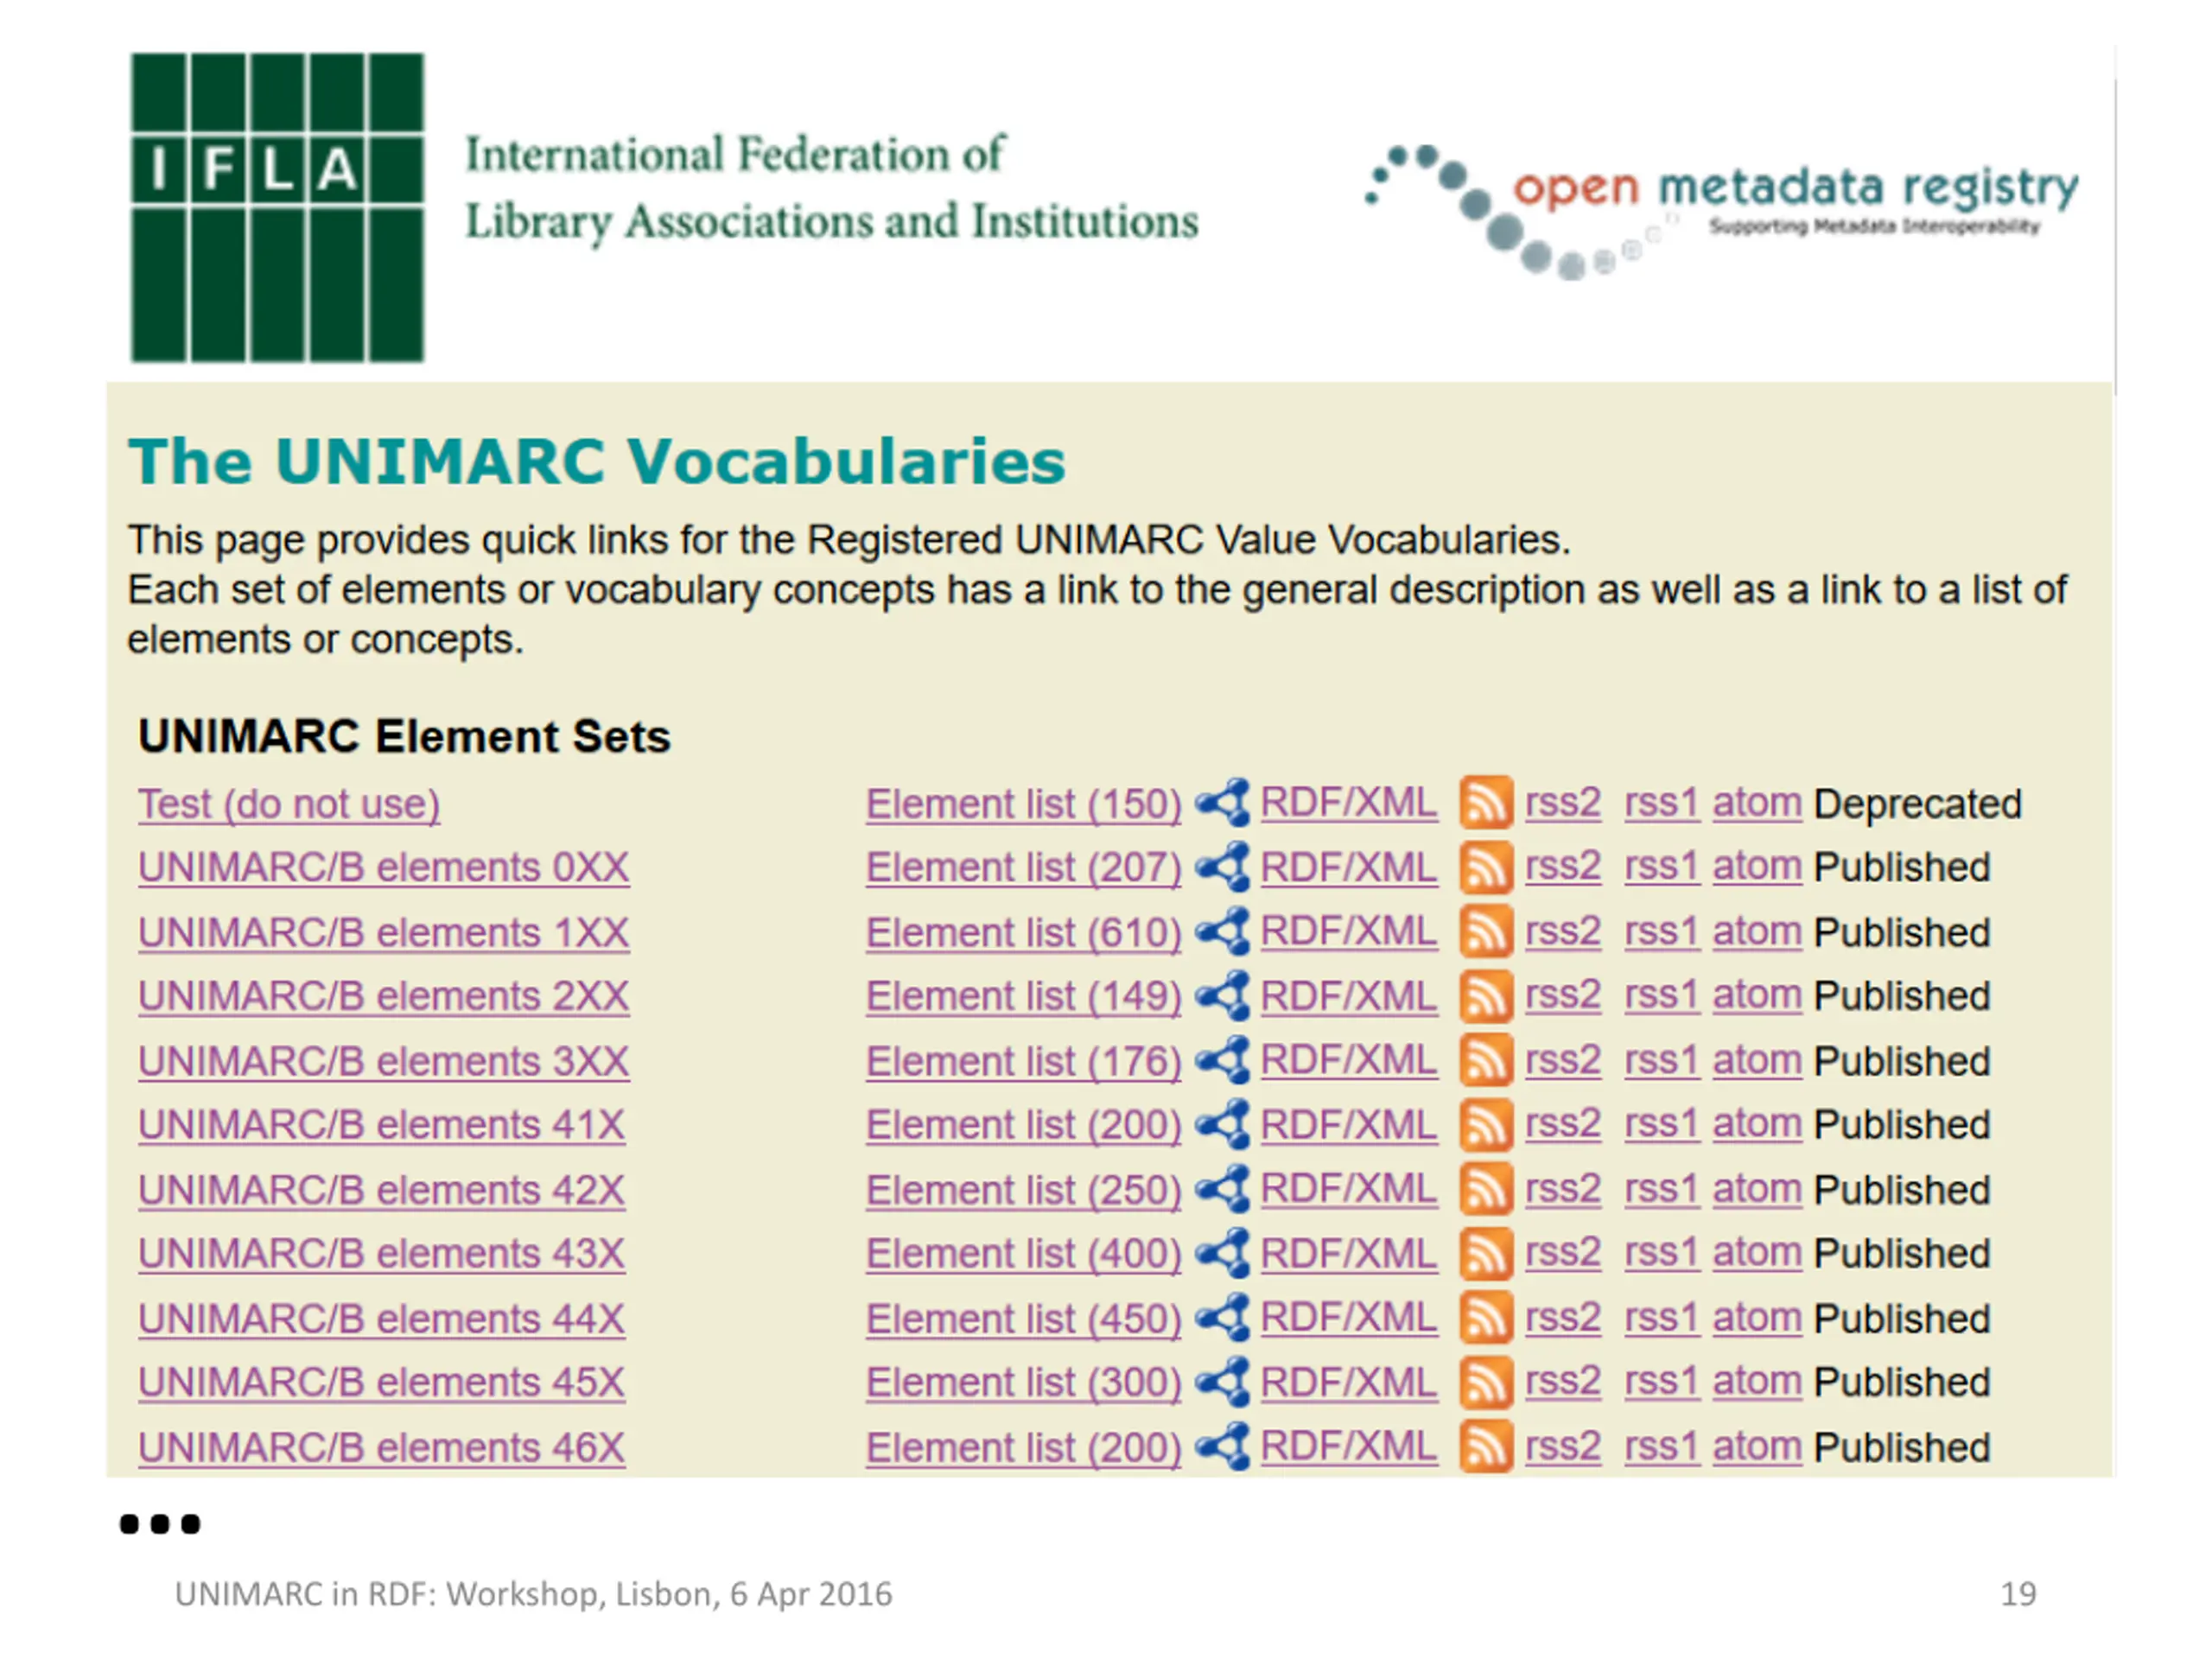Click RDF share icon in Test row

coord(1223,803)
